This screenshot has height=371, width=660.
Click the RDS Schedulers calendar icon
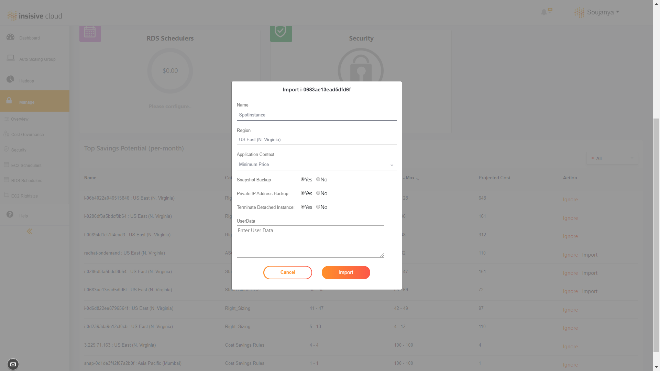[90, 33]
